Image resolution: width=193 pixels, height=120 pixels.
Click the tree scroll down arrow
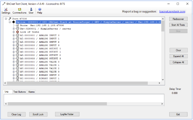coord(163,79)
